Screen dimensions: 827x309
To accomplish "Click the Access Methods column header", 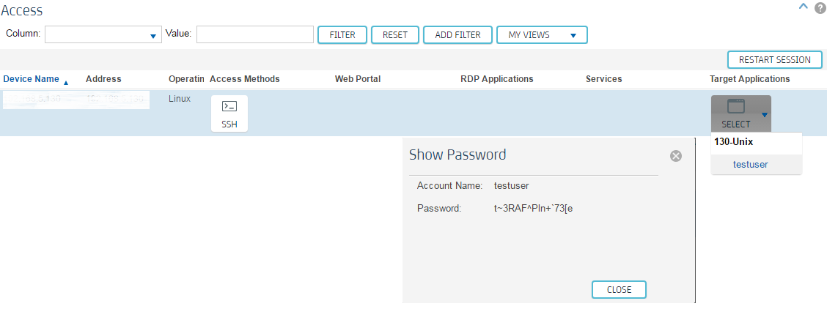I will pos(244,79).
